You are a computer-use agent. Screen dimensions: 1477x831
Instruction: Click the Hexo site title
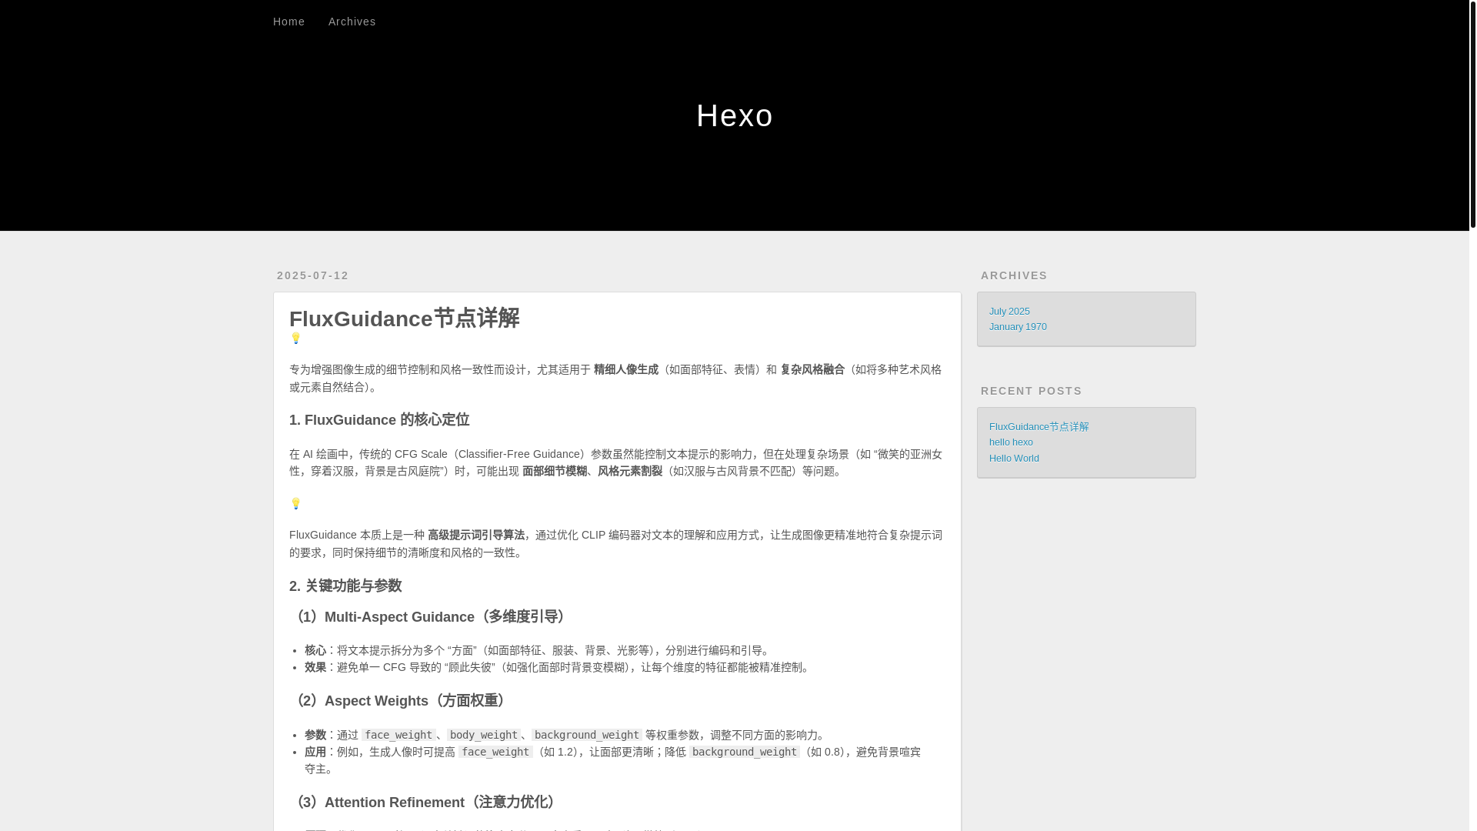click(735, 115)
